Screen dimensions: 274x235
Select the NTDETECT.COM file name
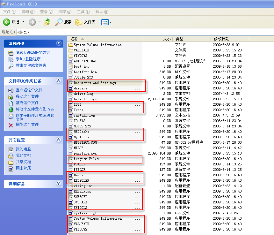(85, 142)
